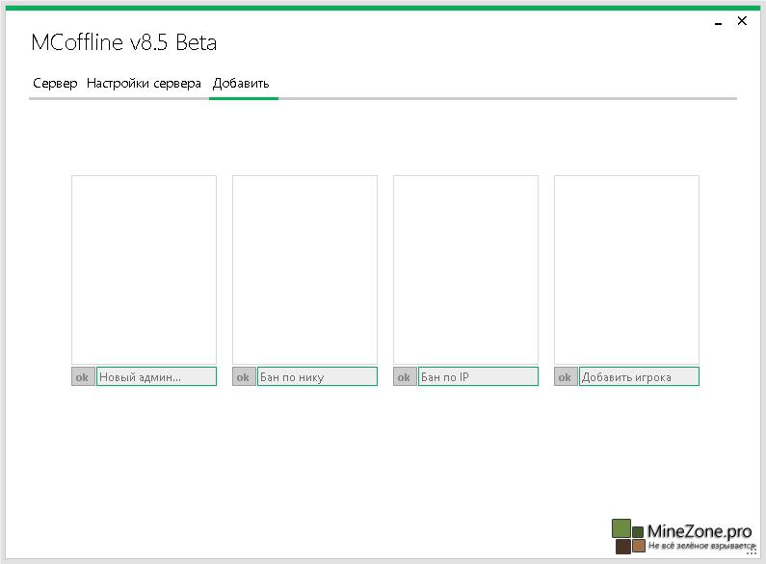Select the Добавить игрока input box
This screenshot has height=564, width=766.
pos(639,377)
